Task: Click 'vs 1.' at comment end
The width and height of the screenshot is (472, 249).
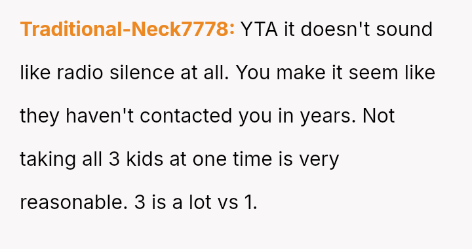Action: coord(237,202)
